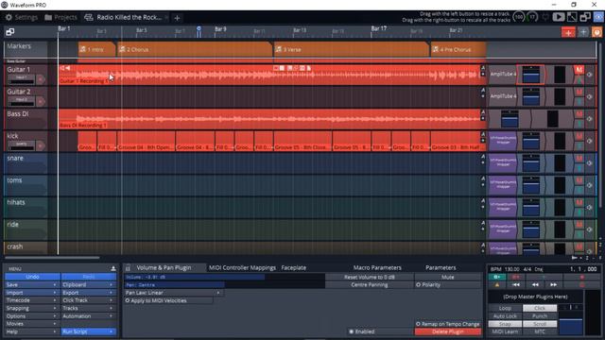605x340 pixels.
Task: Select the 4 Pre Chorus marker
Action: tap(458, 49)
